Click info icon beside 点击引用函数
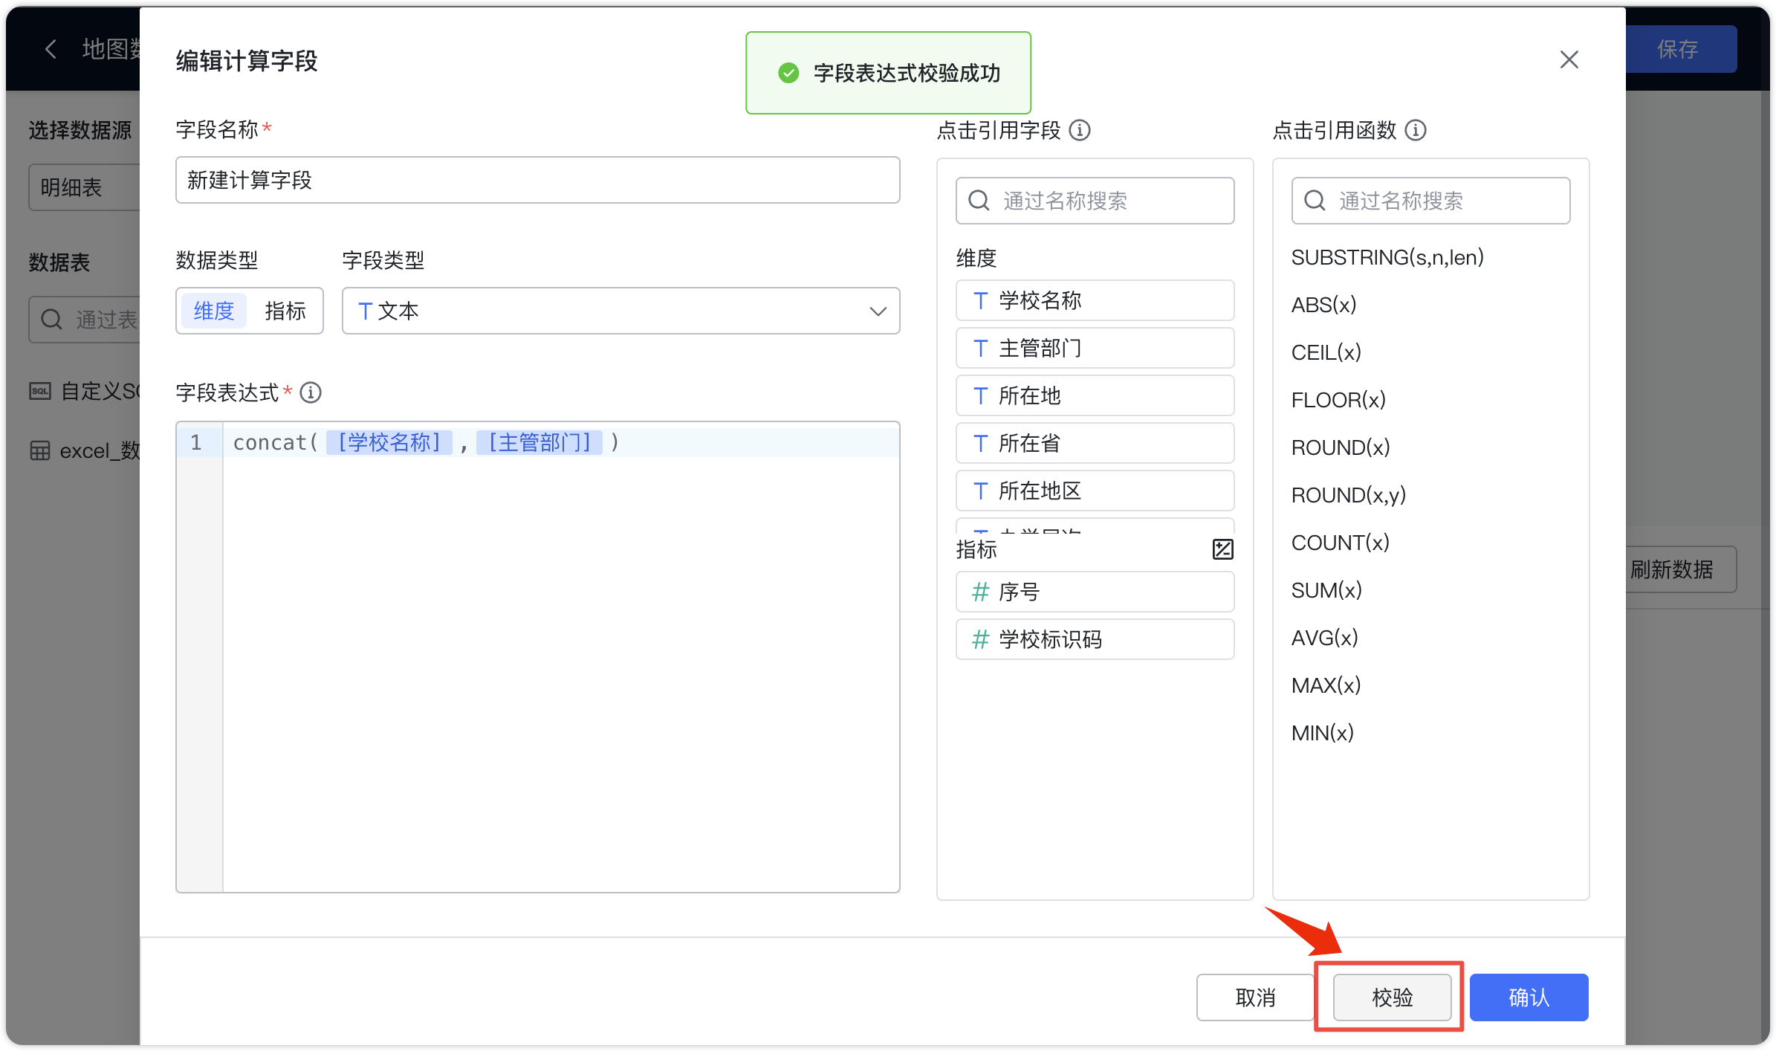Viewport: 1776px width, 1051px height. tap(1416, 130)
